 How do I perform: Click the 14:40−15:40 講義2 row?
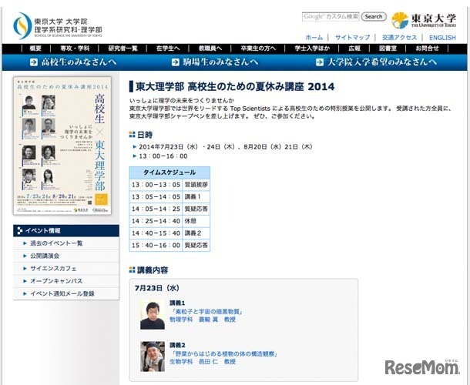(170, 233)
